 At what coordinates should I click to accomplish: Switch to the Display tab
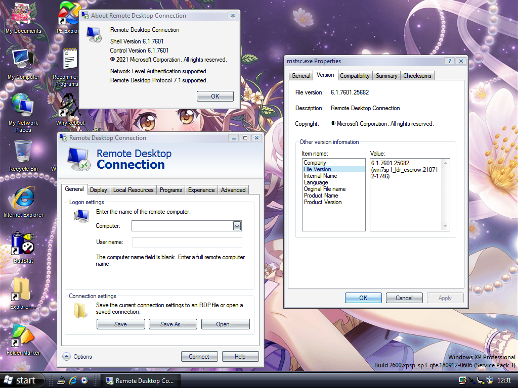pos(99,190)
